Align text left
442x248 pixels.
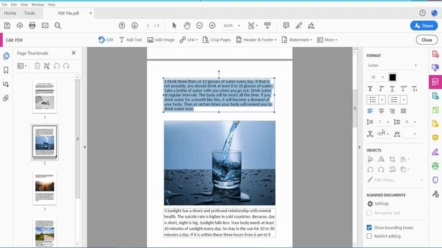coord(370,111)
